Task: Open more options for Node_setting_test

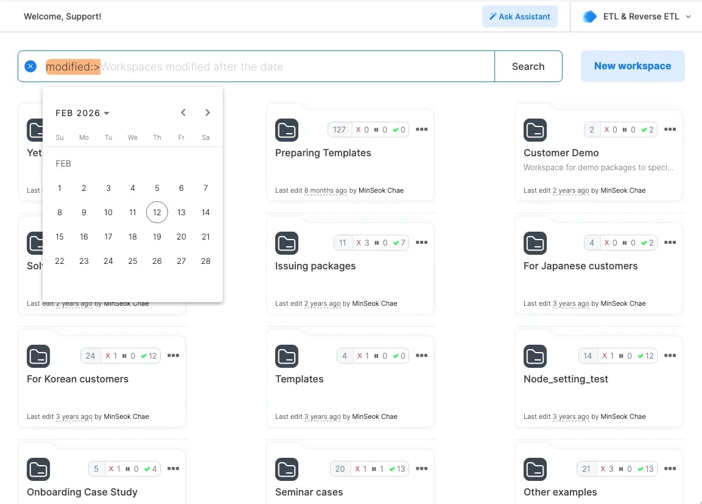Action: (x=670, y=356)
